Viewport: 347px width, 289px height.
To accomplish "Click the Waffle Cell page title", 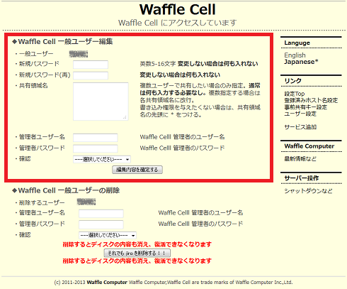I will 178,10.
